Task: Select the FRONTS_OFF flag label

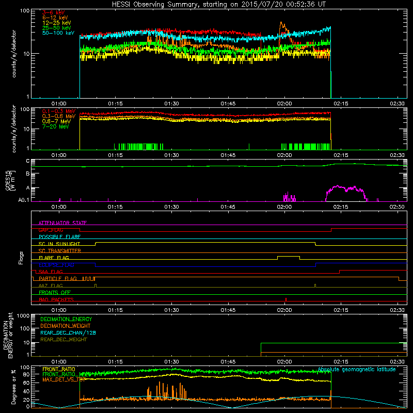Action: 55,293
